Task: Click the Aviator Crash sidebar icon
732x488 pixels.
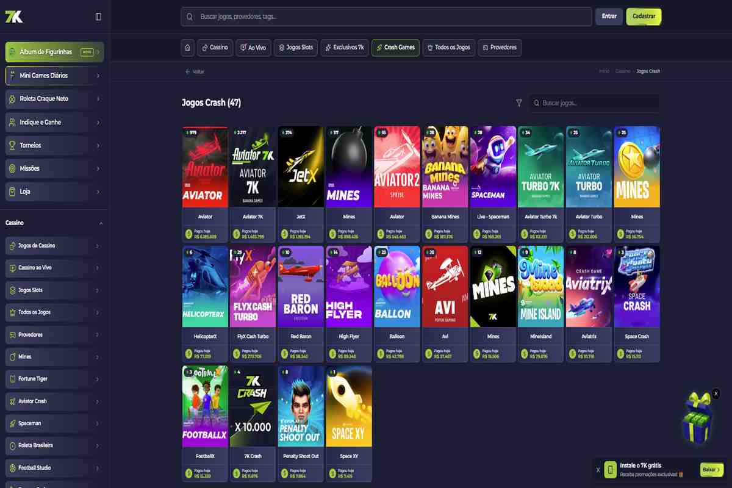Action: point(12,401)
